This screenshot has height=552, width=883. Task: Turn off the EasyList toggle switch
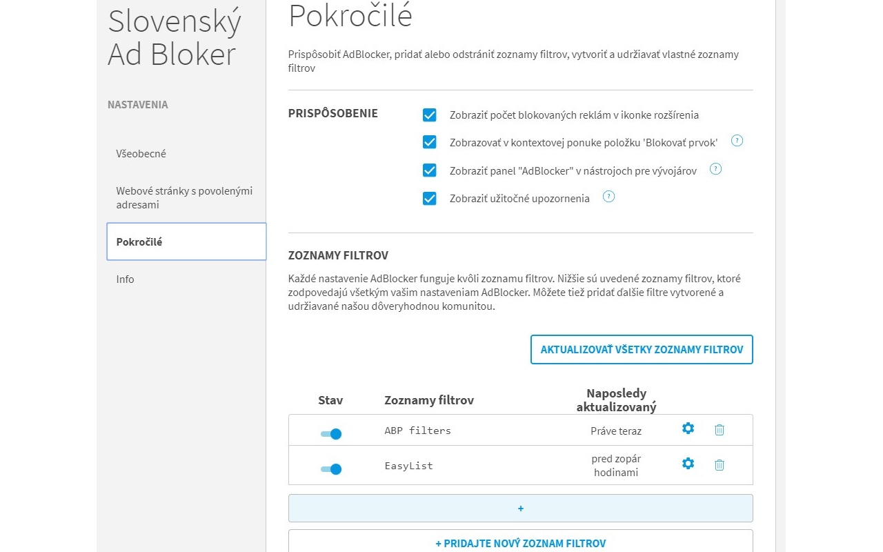click(331, 469)
